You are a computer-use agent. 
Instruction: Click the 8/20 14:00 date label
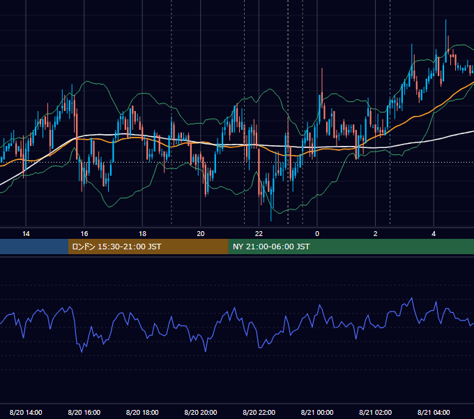coord(26,412)
